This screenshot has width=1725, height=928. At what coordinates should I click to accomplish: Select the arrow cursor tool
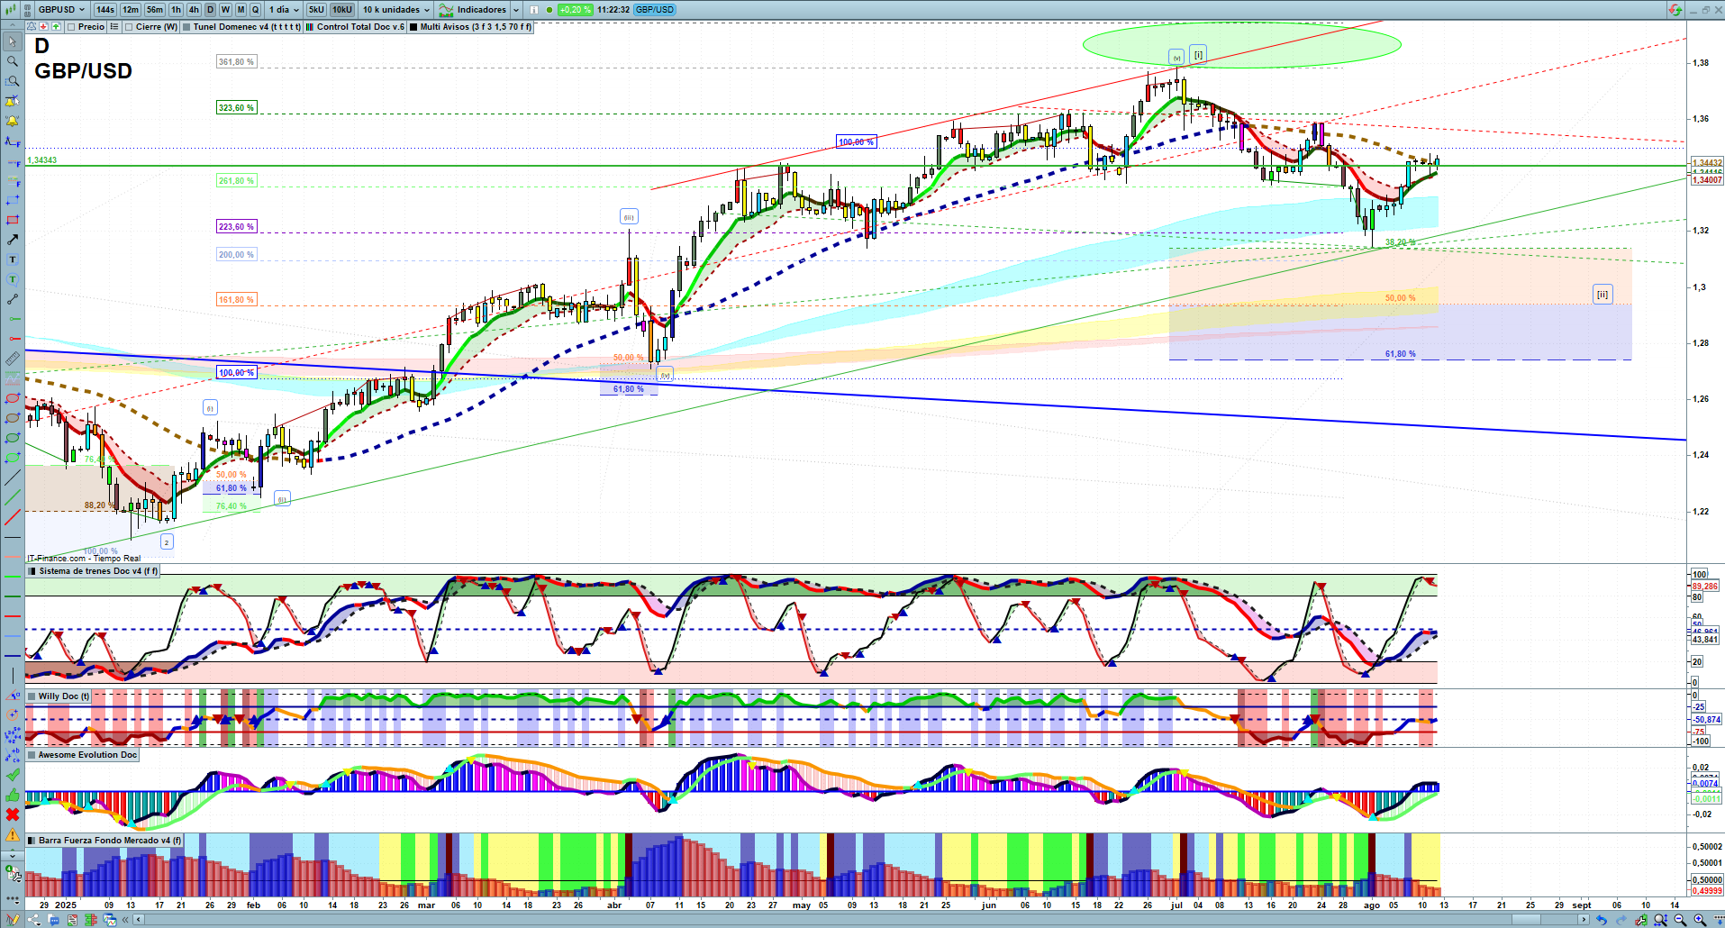(13, 41)
